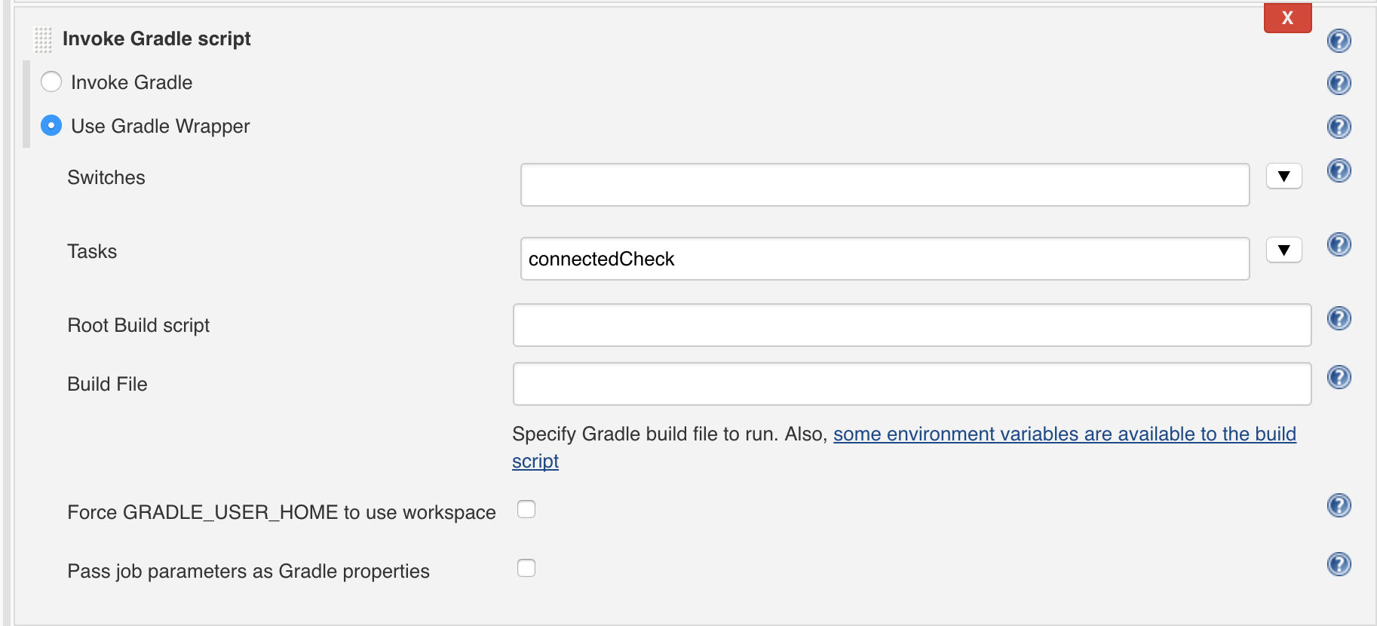Open help for Pass job parameters option

(x=1339, y=564)
